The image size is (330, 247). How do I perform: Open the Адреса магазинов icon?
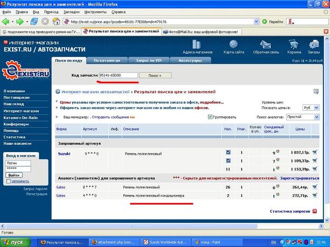point(196,44)
